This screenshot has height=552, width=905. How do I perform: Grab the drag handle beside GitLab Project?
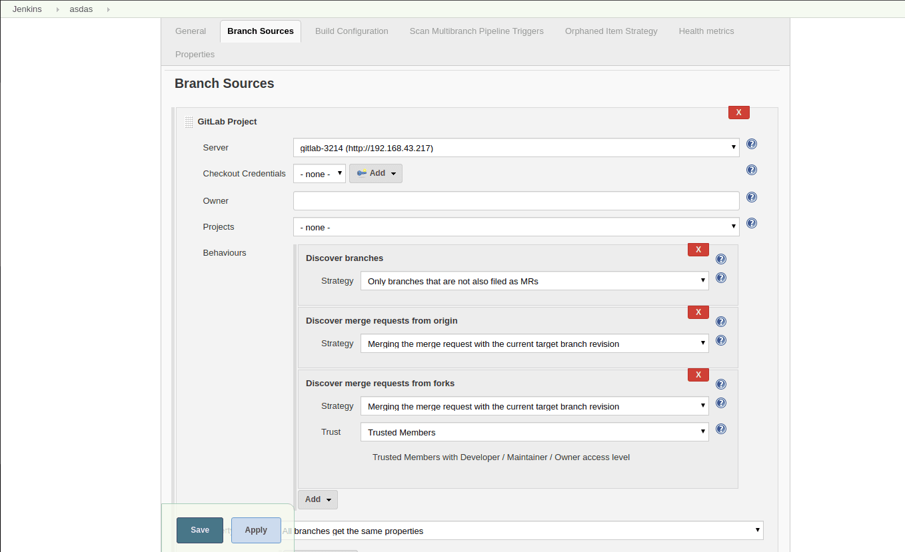[189, 122]
